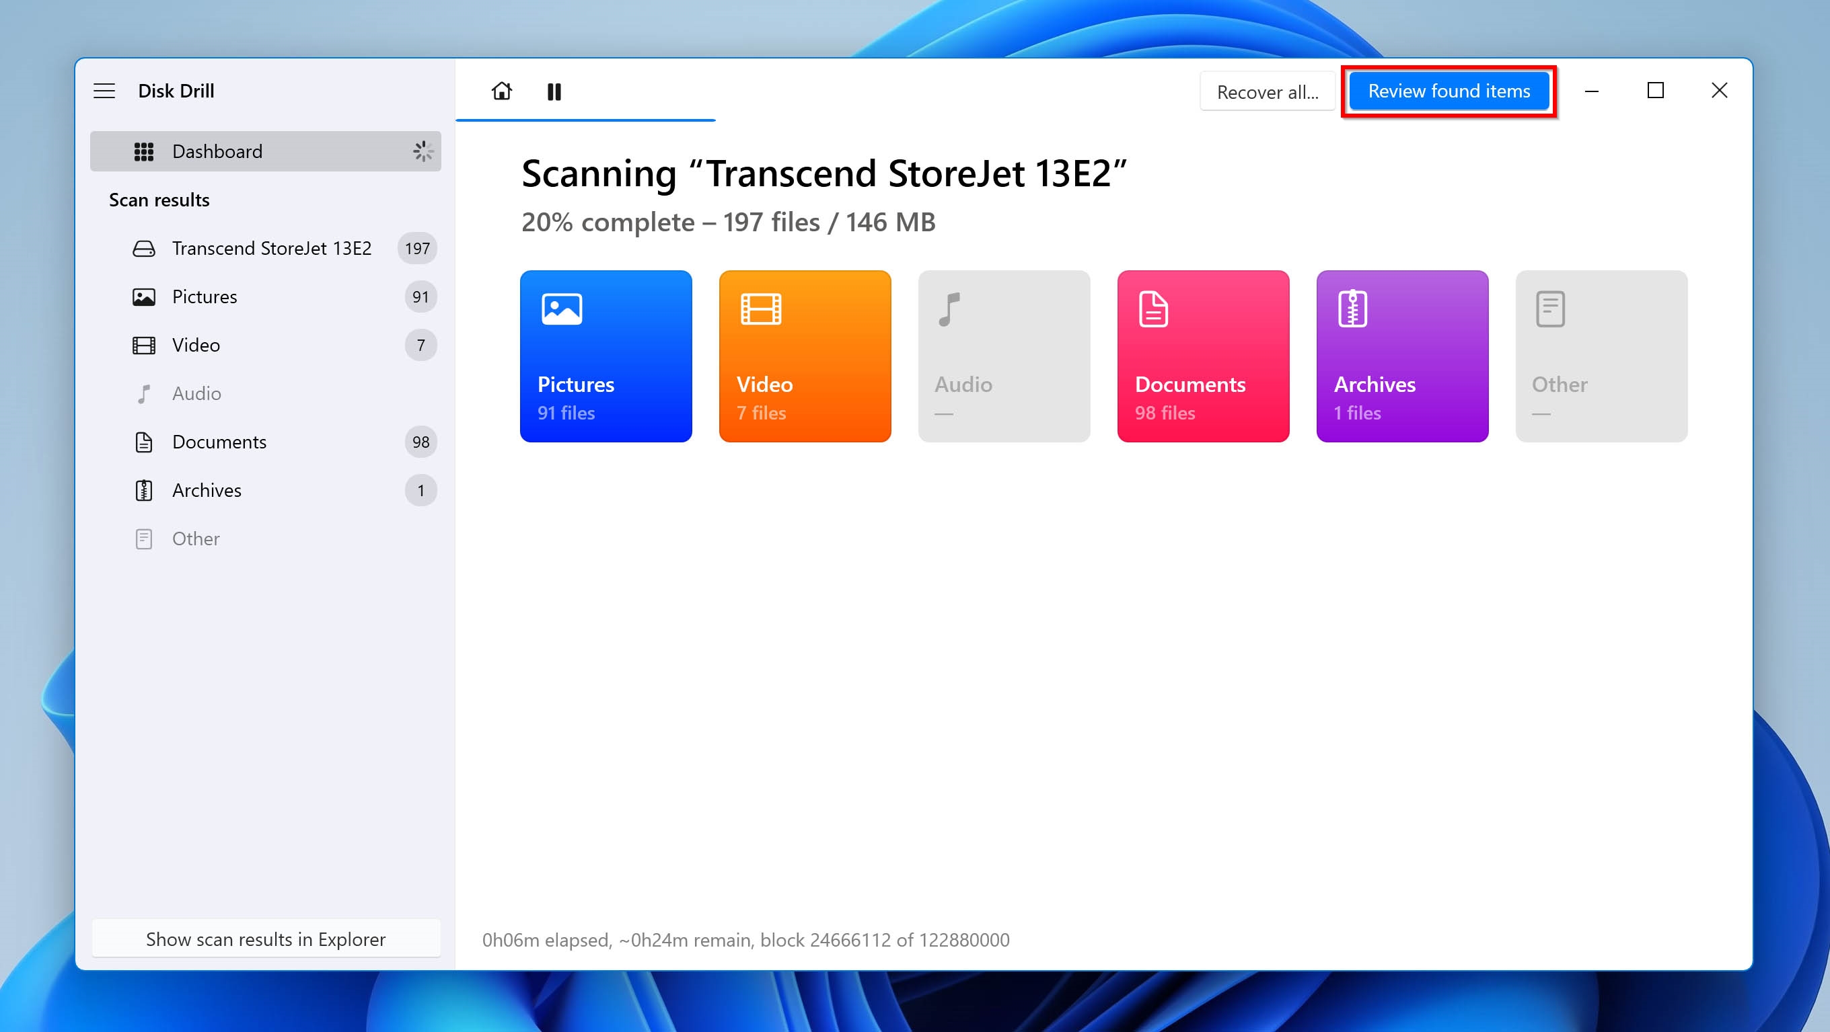The width and height of the screenshot is (1830, 1032).
Task: Click the filmstrip icon on the Video card
Action: pos(761,309)
